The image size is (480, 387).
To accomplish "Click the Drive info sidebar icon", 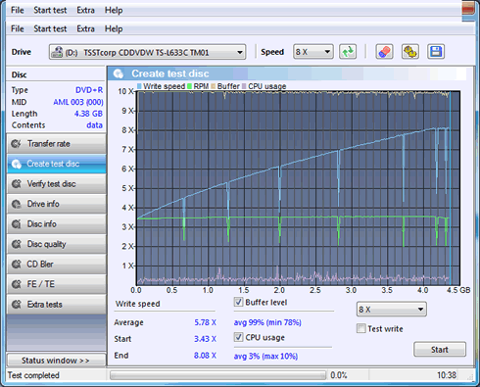I will click(16, 204).
